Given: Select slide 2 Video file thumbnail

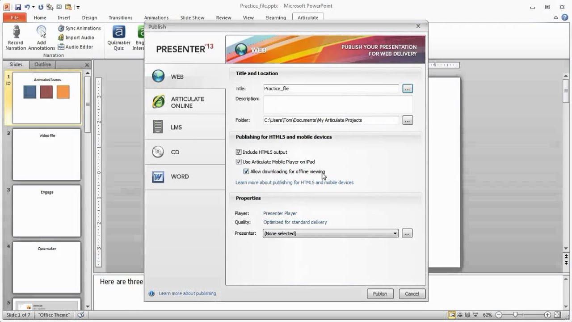Looking at the screenshot, I should 47,154.
